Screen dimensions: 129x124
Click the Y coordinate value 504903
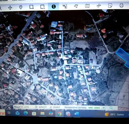coord(56,107)
